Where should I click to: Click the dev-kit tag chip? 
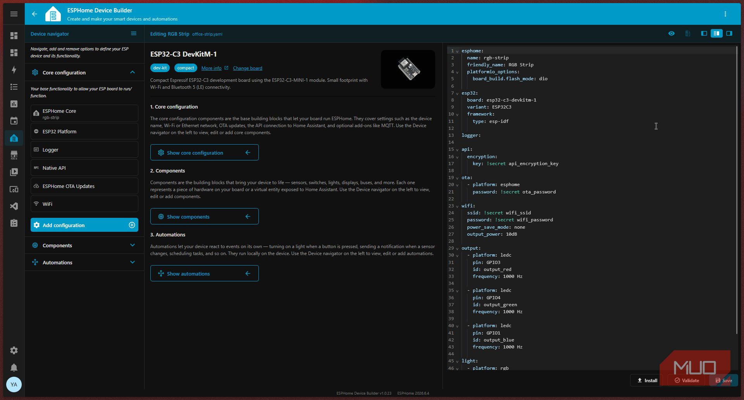click(160, 68)
